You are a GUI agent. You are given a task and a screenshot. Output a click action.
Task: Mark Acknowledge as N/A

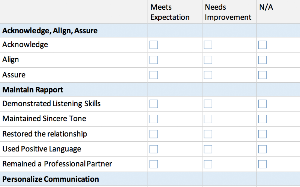pos(262,45)
